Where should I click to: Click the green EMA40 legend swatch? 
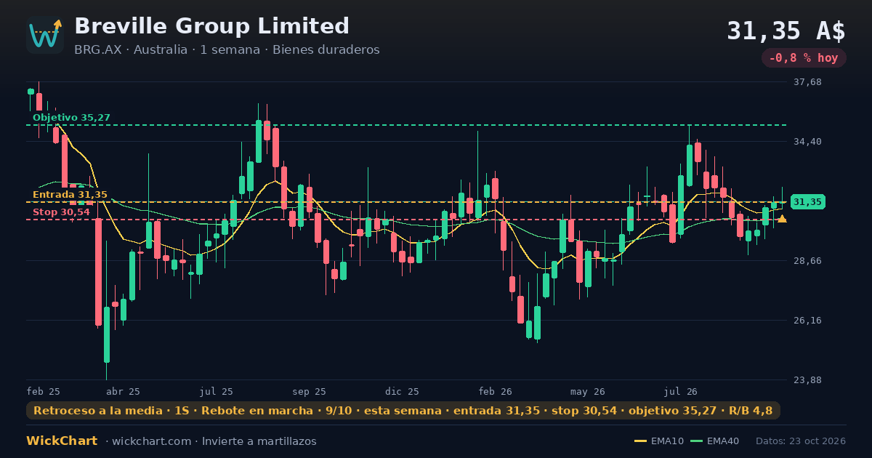tap(696, 441)
